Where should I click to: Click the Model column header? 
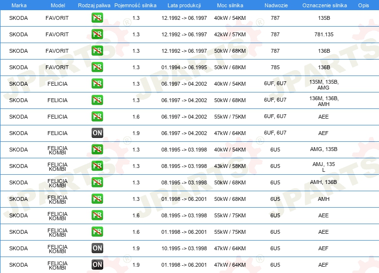click(x=58, y=5)
